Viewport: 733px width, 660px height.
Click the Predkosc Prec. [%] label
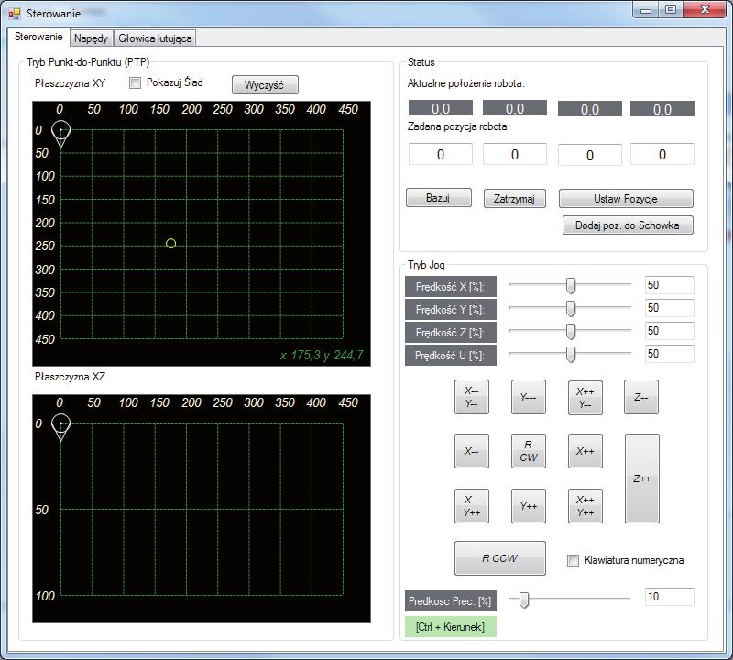pos(451,600)
